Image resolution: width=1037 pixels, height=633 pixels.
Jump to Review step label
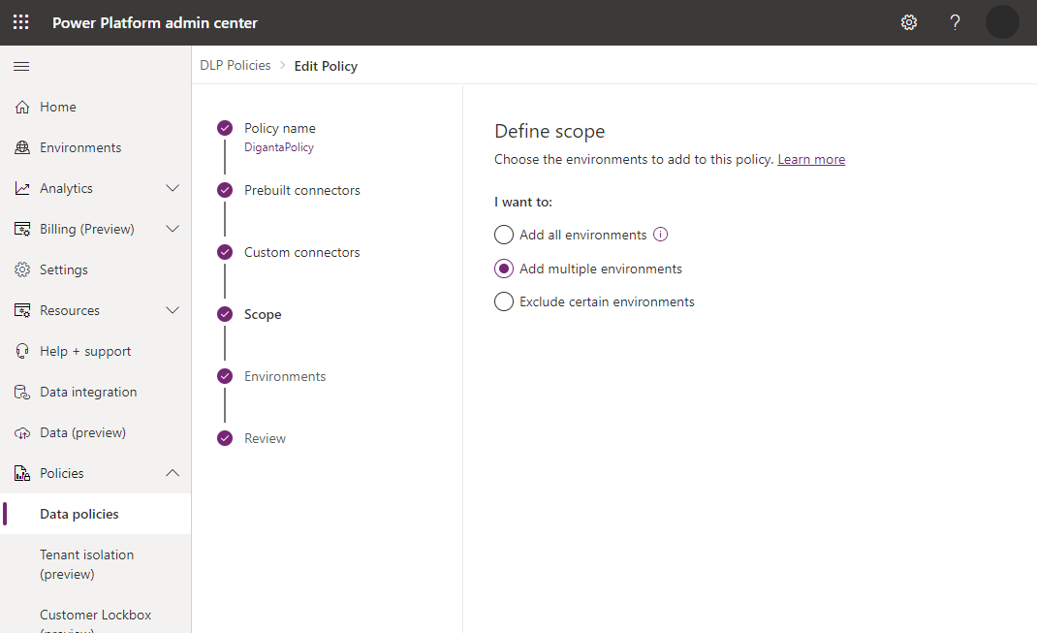[x=265, y=438]
